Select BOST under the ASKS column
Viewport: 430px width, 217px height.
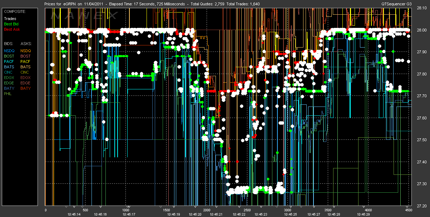pyautogui.click(x=26, y=56)
